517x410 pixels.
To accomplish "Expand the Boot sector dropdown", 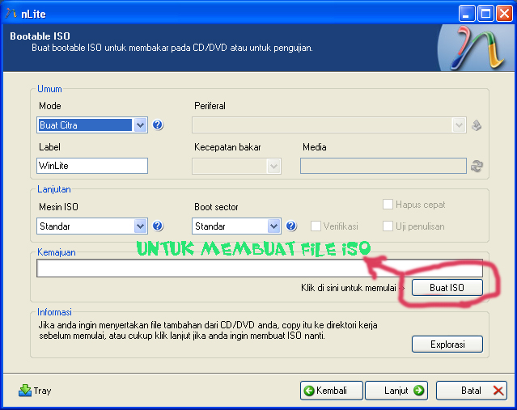I will point(236,226).
